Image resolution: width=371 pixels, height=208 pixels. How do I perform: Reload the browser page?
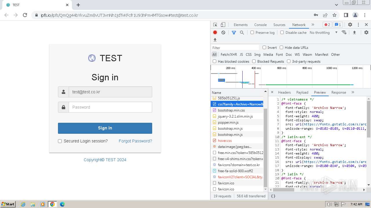click(x=25, y=15)
